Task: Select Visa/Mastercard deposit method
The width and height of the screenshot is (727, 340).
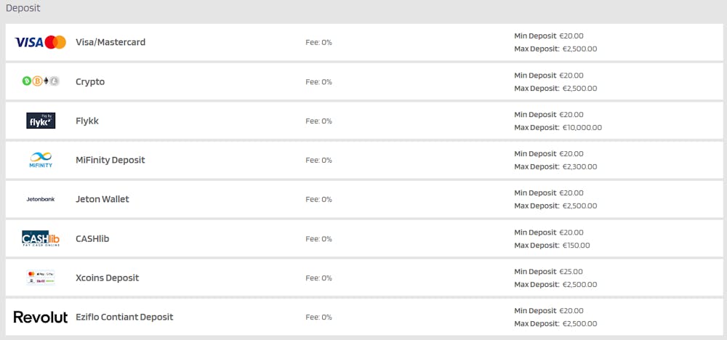Action: click(111, 42)
